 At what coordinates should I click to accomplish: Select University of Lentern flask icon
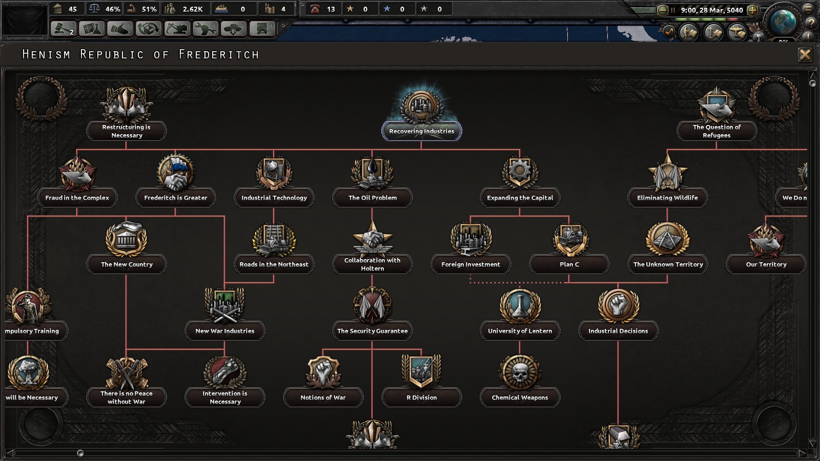[x=520, y=306]
